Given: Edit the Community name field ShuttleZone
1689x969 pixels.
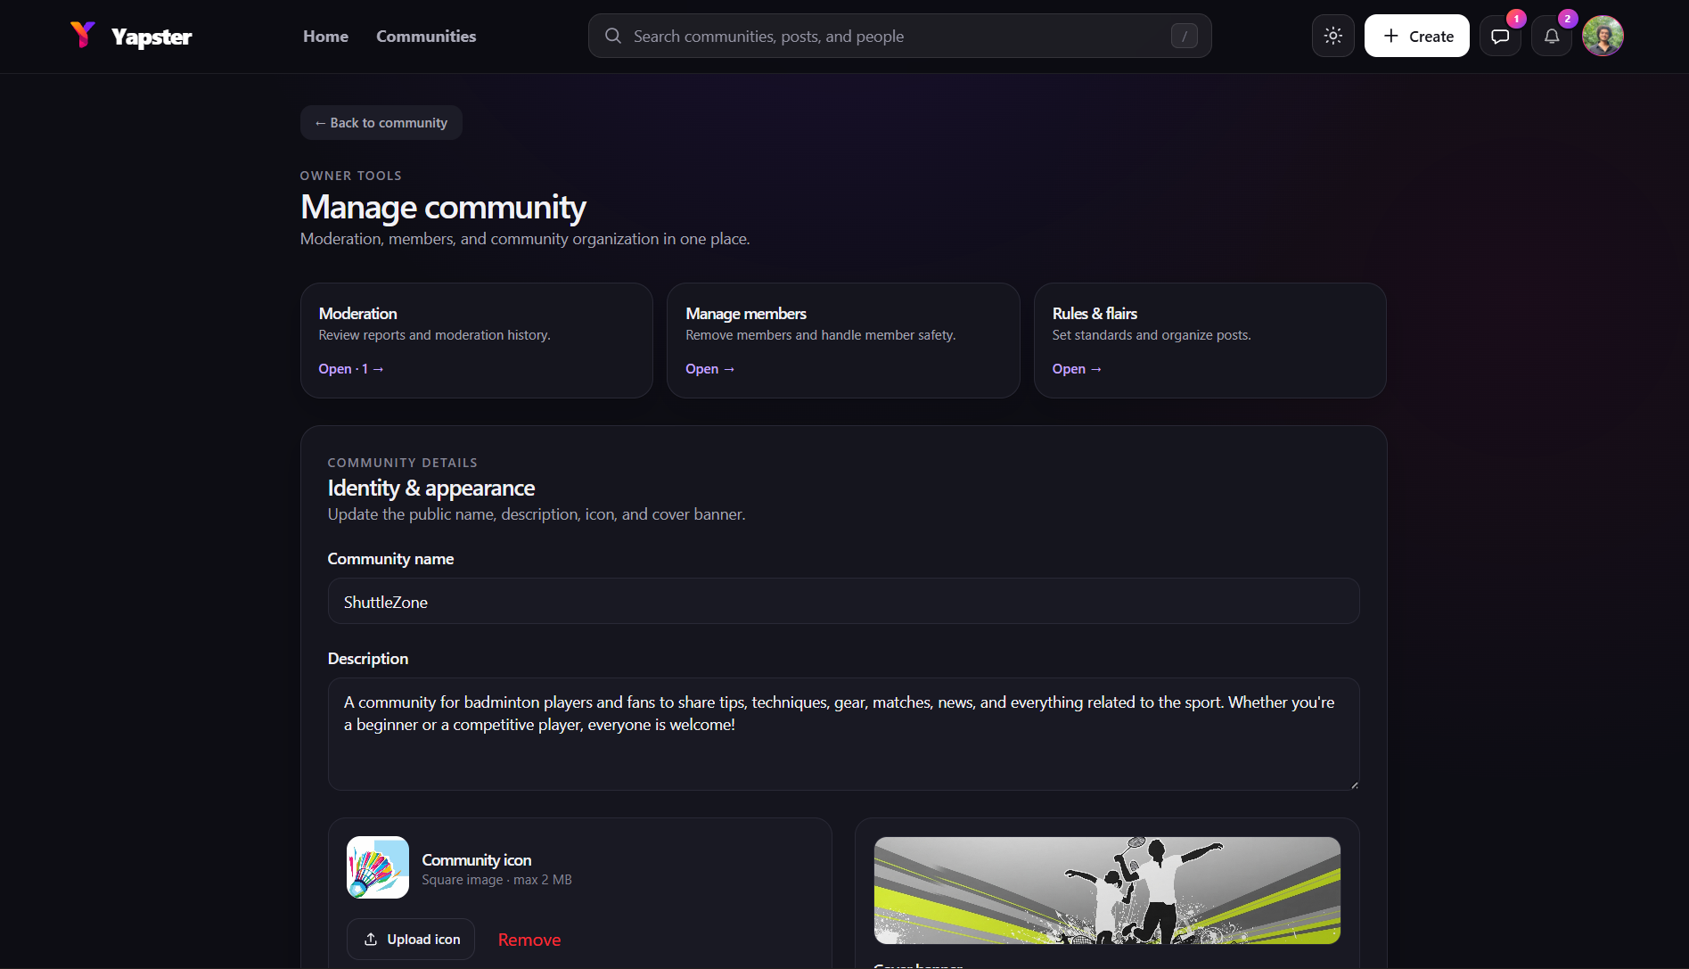Looking at the screenshot, I should (x=843, y=602).
